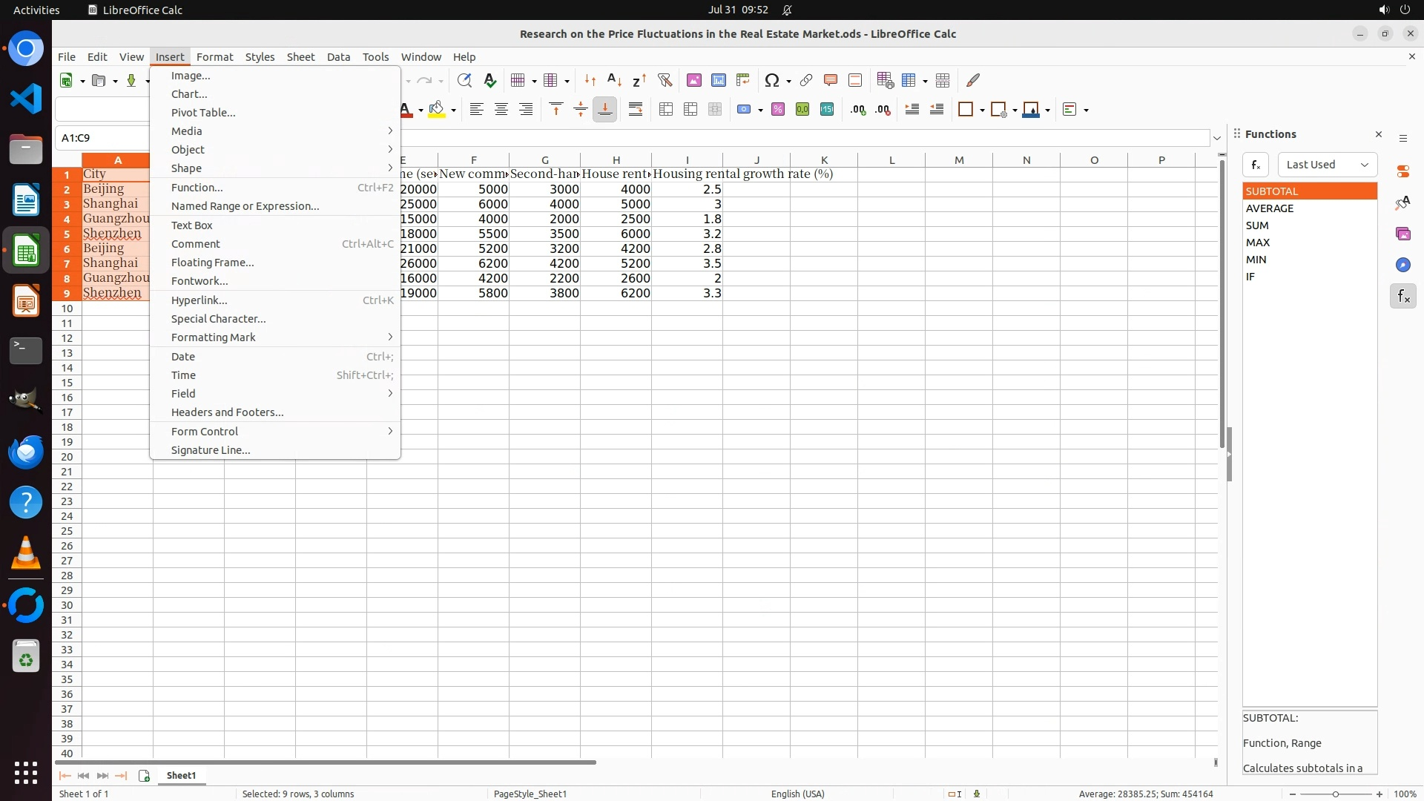Open the Last Used category dropdown
The height and width of the screenshot is (801, 1424).
pos(1327,165)
